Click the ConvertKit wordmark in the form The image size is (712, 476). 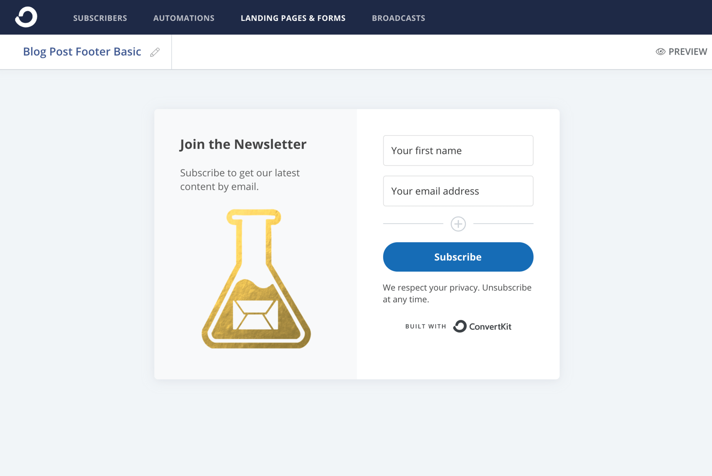click(x=490, y=327)
